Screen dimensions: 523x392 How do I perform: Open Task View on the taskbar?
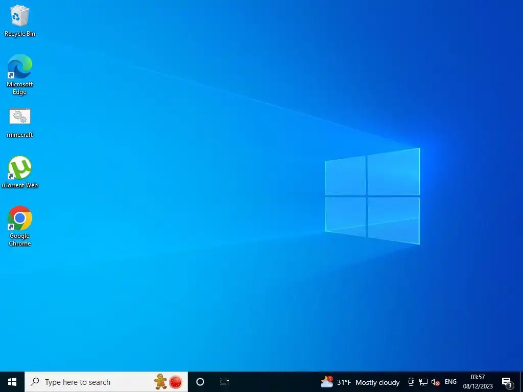tap(225, 382)
